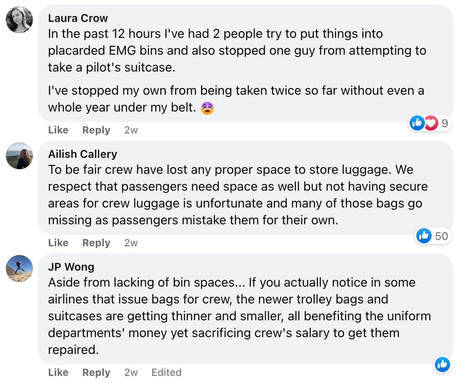Click Laura Crow's profile picture
461x383 pixels.
tap(19, 19)
